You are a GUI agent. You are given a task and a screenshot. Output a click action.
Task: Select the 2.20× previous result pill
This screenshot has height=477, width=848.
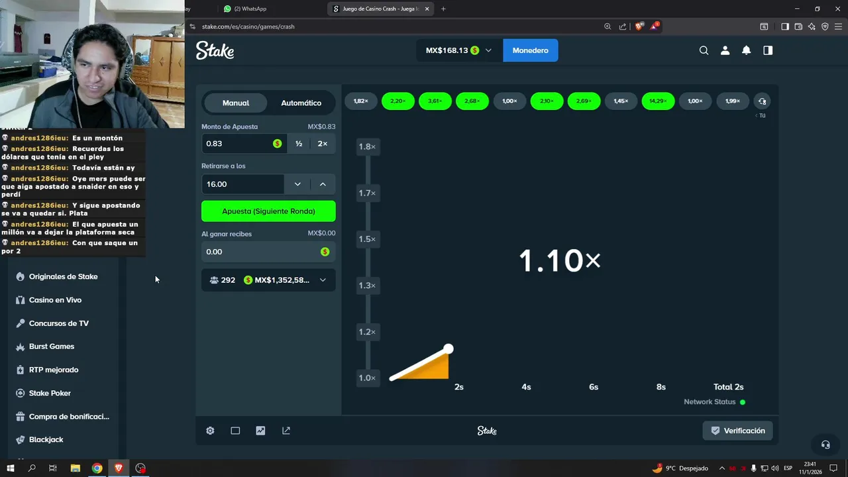point(398,101)
